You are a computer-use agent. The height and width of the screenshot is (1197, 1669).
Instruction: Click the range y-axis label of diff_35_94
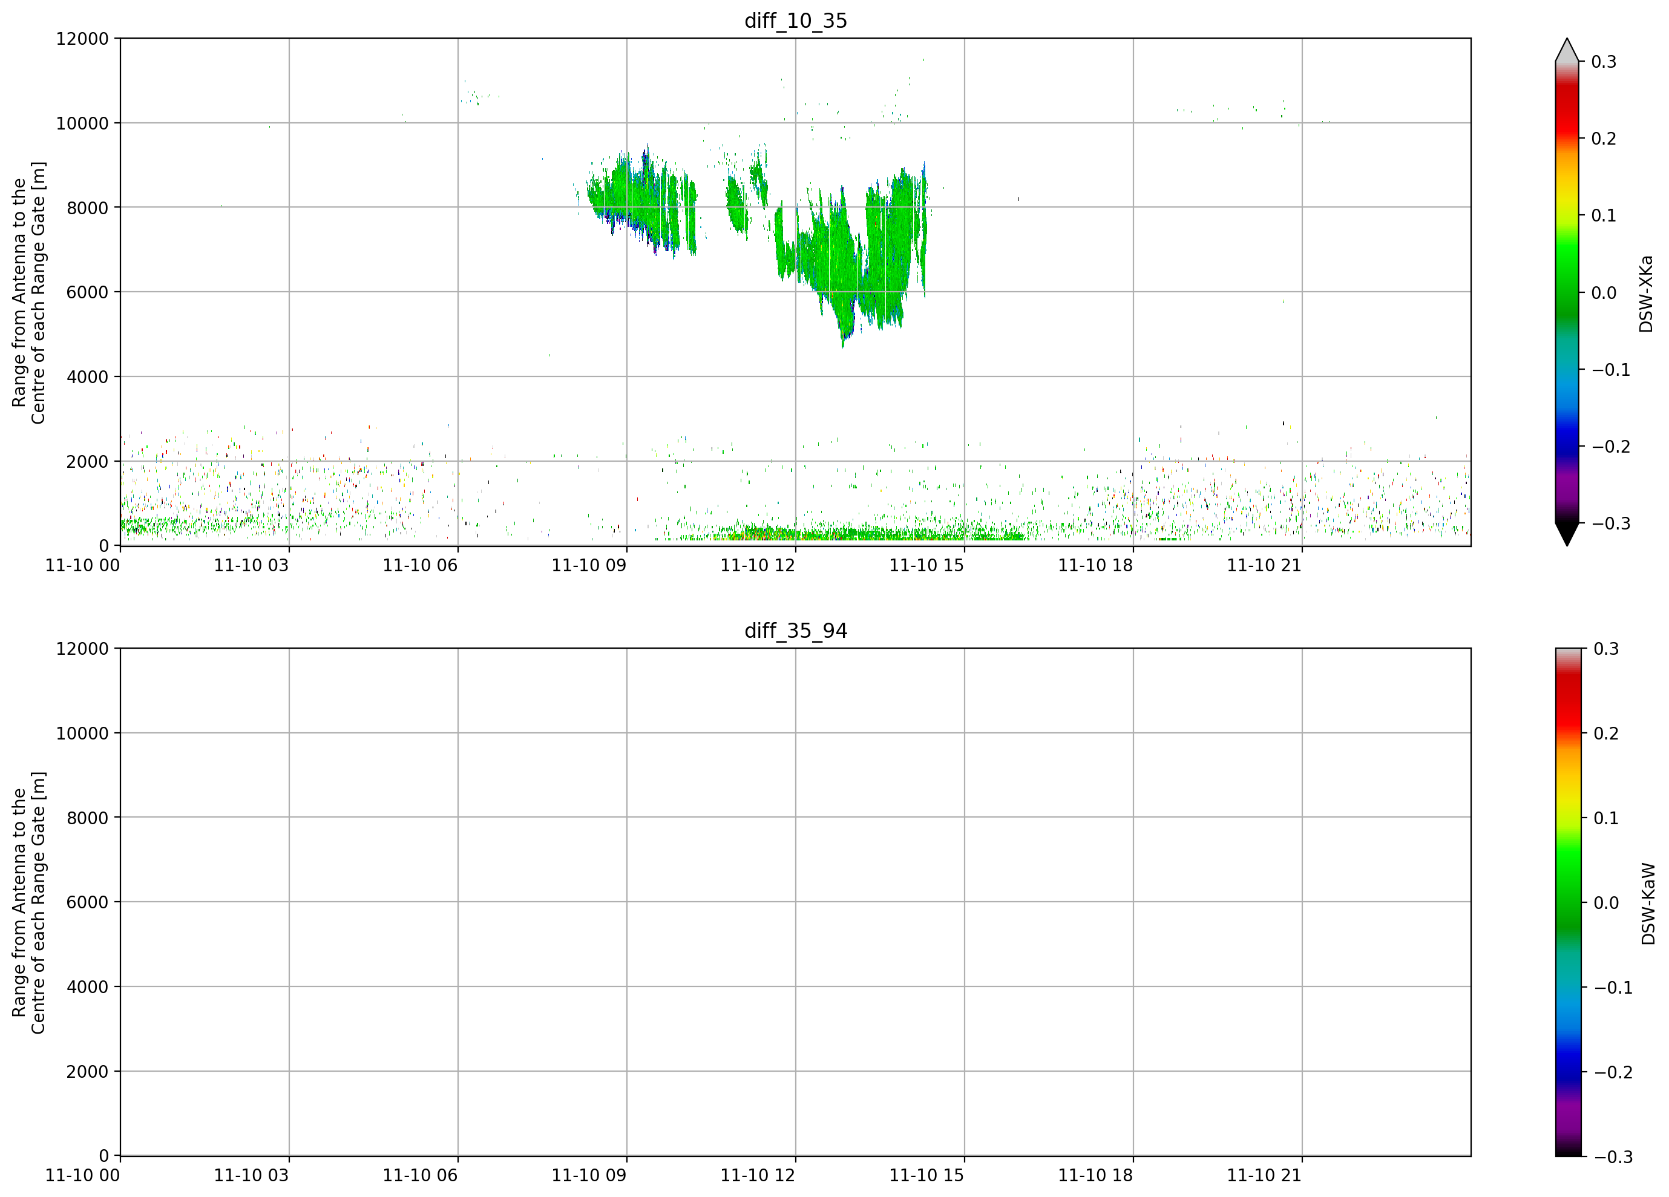click(x=28, y=903)
